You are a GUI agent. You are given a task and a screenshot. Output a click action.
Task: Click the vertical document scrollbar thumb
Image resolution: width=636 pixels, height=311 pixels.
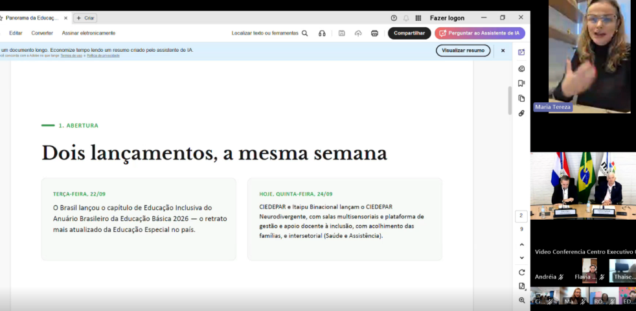(510, 100)
